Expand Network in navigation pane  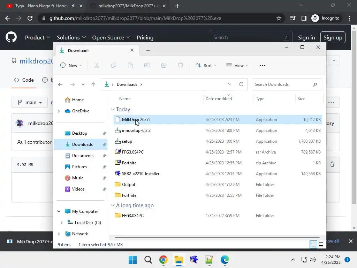(x=59, y=234)
